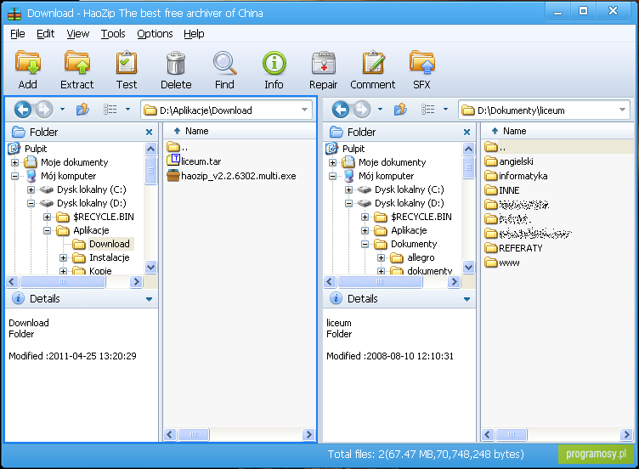Screen dimensions: 639x469
Task: Go back in the left pane
Action: [x=23, y=110]
